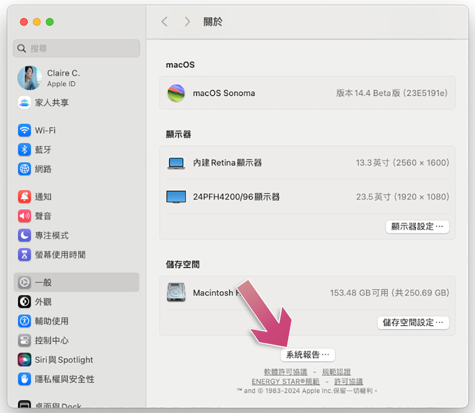Image resolution: width=475 pixels, height=413 pixels.
Task: Open 通知 notifications bell icon
Action: [x=24, y=196]
